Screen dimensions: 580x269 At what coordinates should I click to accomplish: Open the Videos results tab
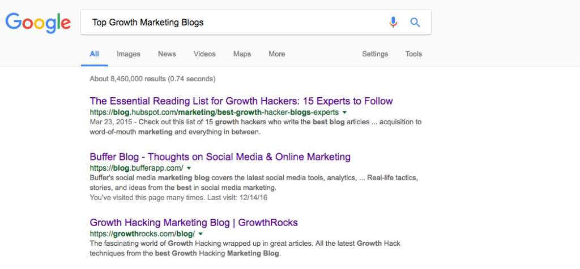tap(204, 54)
